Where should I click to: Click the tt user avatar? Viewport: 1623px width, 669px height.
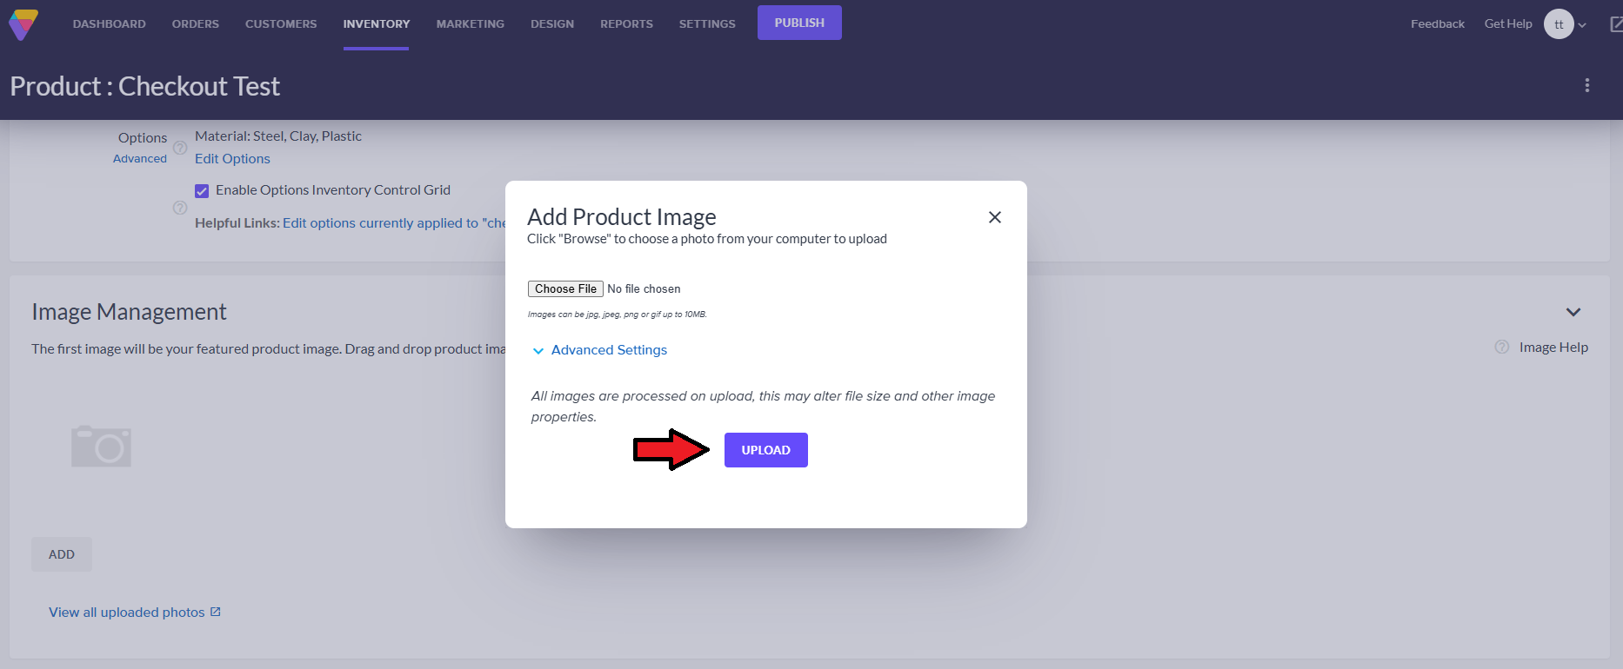[x=1558, y=24]
